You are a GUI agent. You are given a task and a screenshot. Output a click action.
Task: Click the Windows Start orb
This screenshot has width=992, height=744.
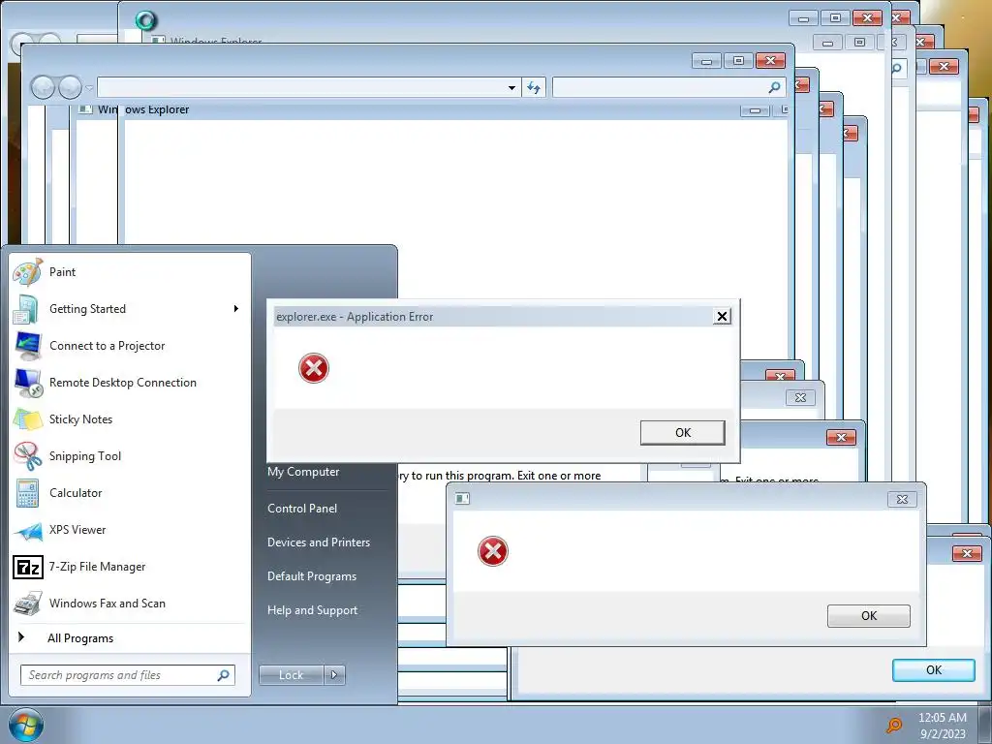[x=26, y=725]
